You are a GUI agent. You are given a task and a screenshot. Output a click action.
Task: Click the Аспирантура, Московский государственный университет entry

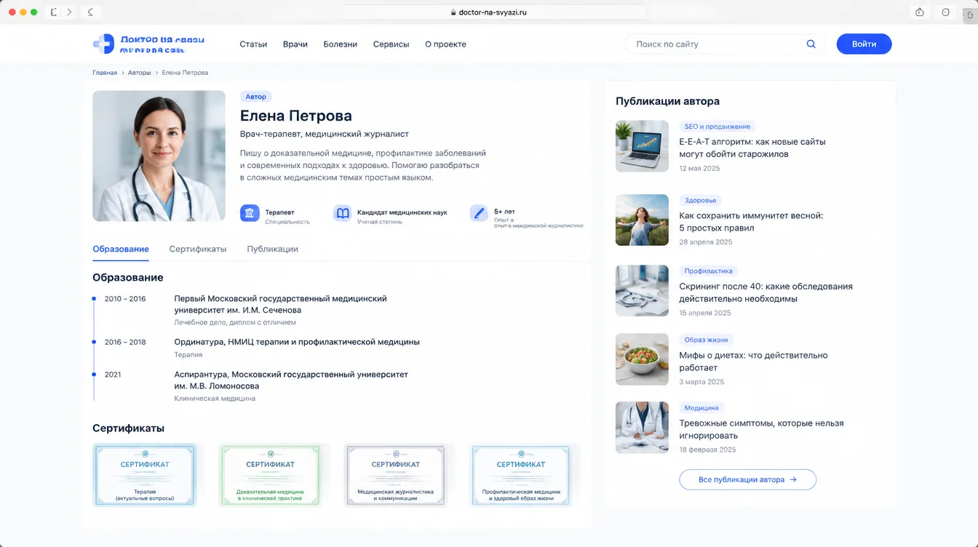click(291, 380)
